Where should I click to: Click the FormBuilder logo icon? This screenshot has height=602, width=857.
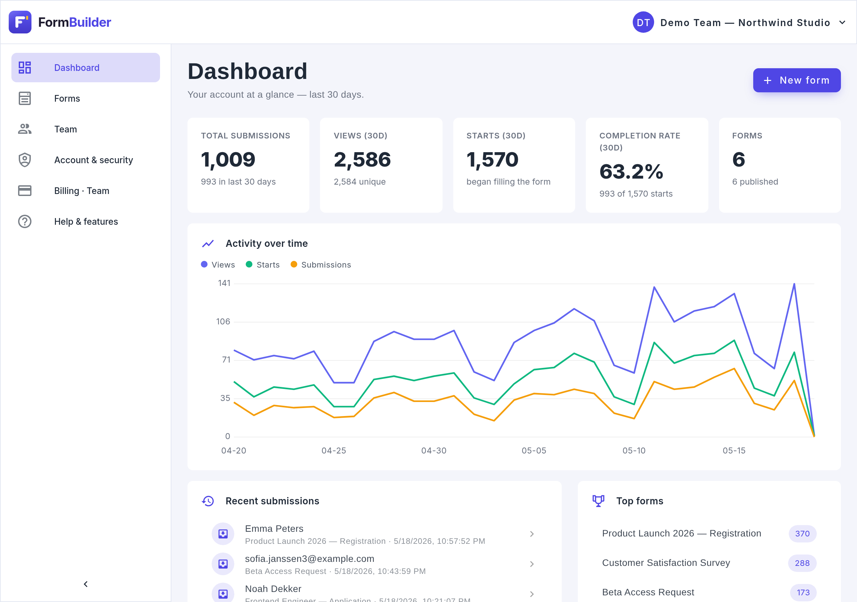click(x=20, y=22)
